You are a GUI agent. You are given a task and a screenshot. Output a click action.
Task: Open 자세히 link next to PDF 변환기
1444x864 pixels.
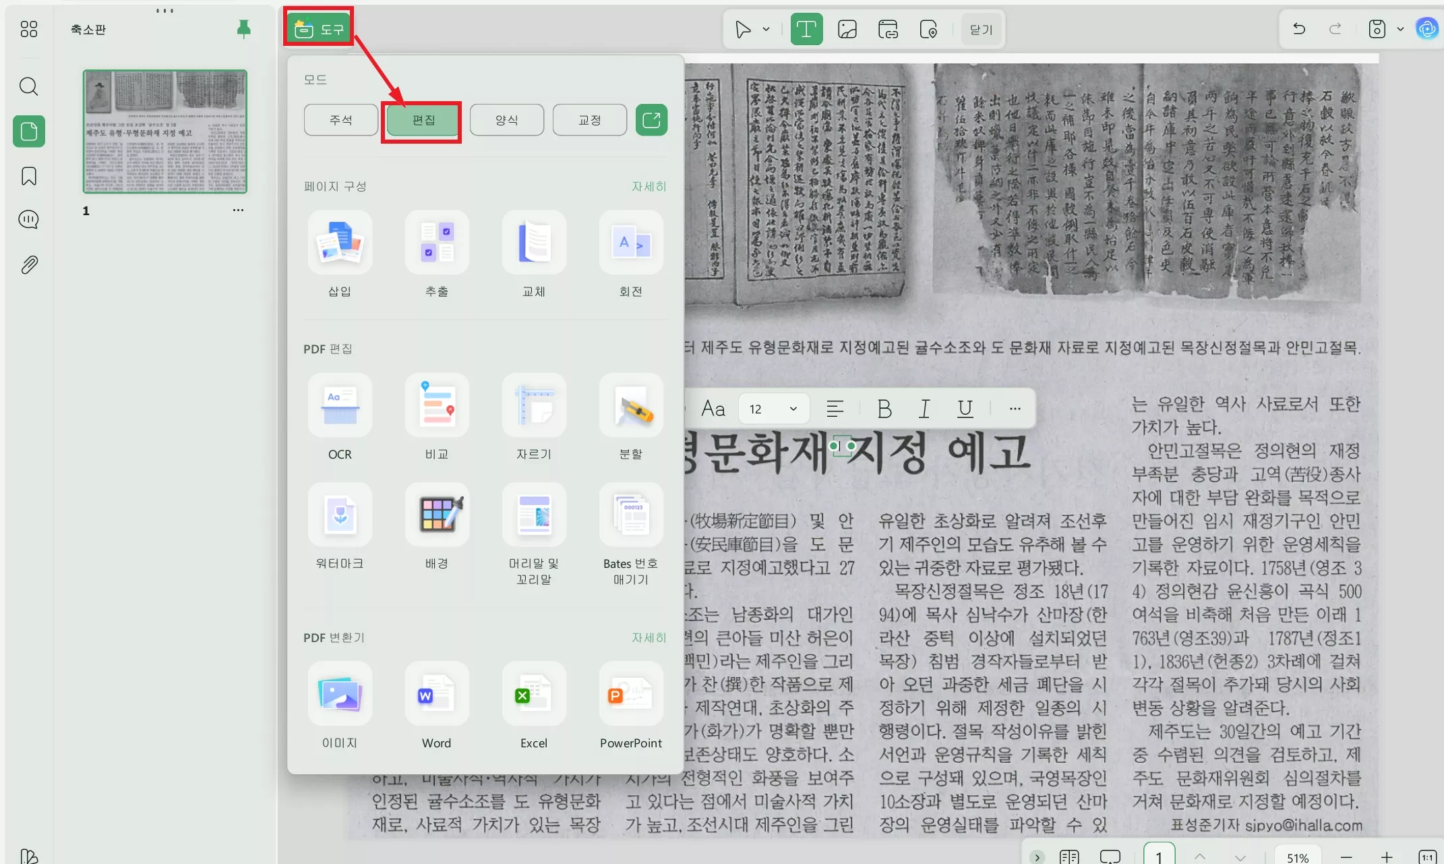coord(649,637)
